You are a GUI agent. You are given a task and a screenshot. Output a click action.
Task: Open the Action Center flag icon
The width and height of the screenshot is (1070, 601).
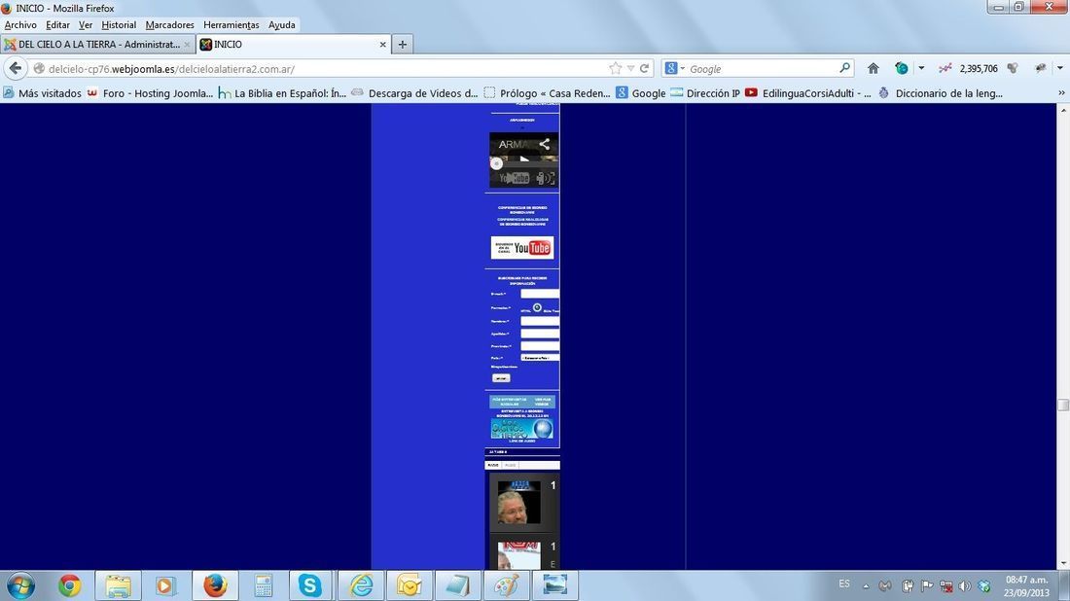pos(927,586)
